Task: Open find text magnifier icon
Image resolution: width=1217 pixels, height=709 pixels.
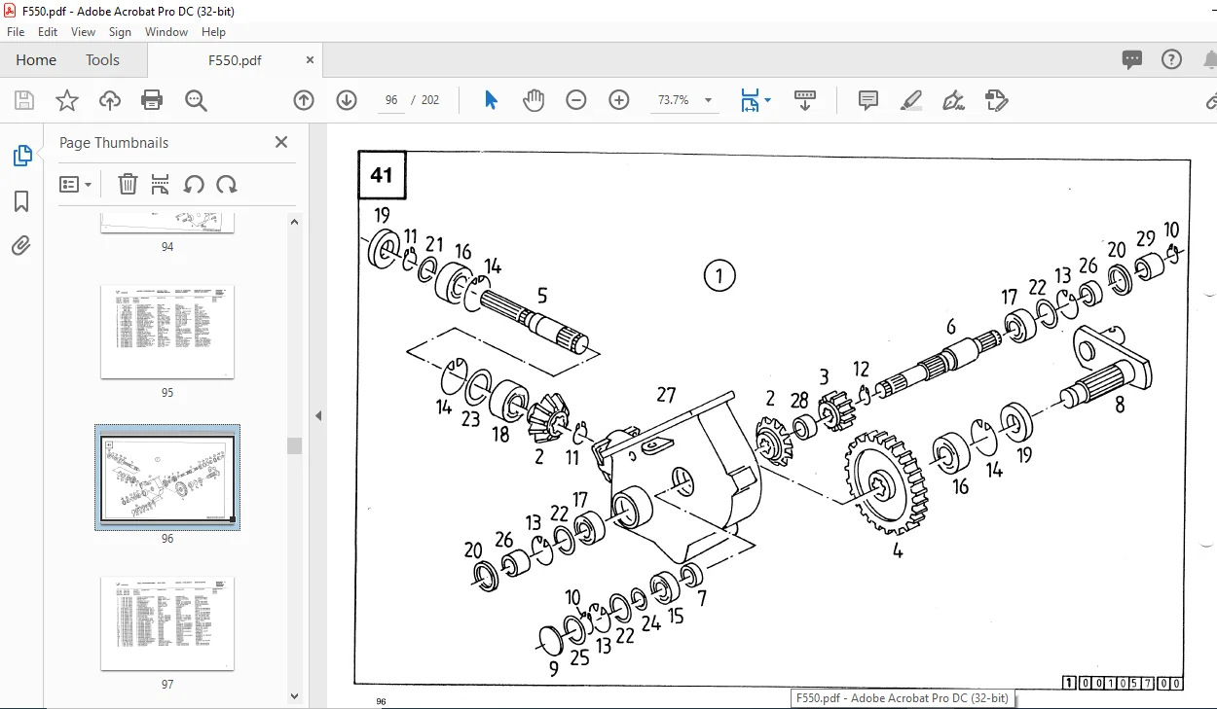Action: click(x=196, y=100)
